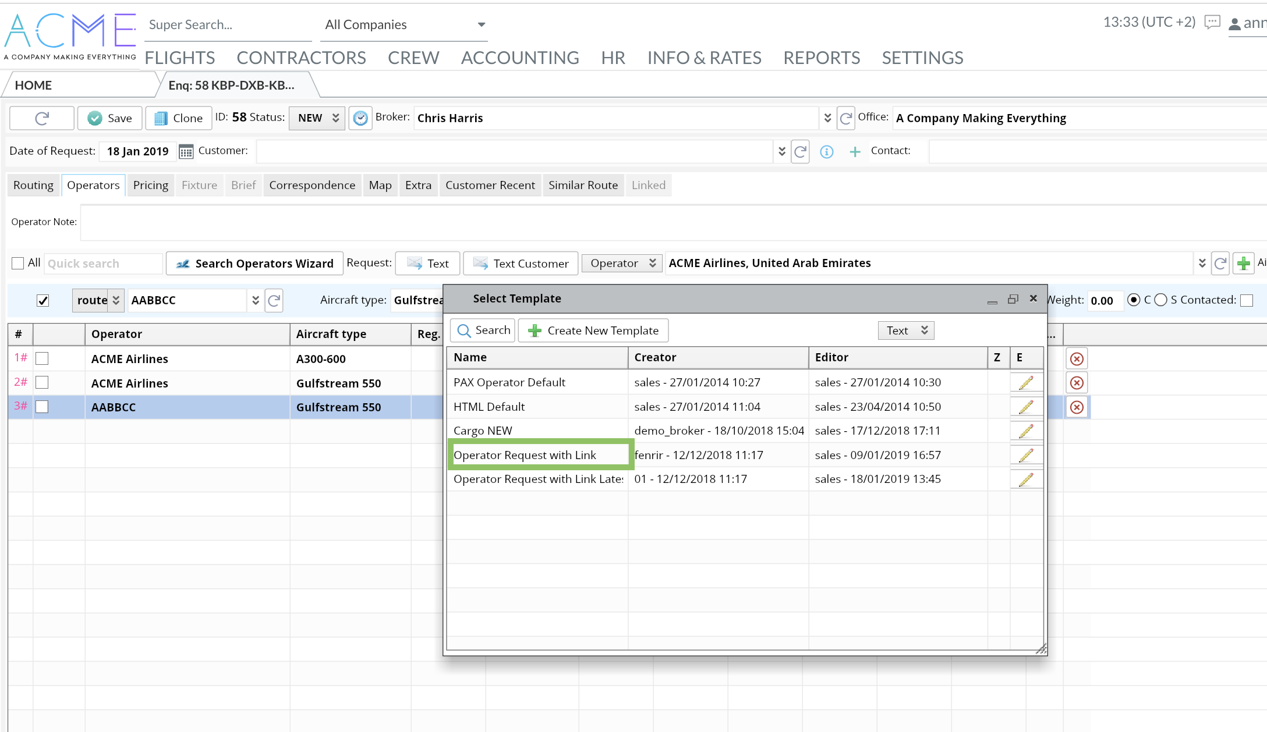Image resolution: width=1267 pixels, height=732 pixels.
Task: Select the S radio button
Action: coord(1160,300)
